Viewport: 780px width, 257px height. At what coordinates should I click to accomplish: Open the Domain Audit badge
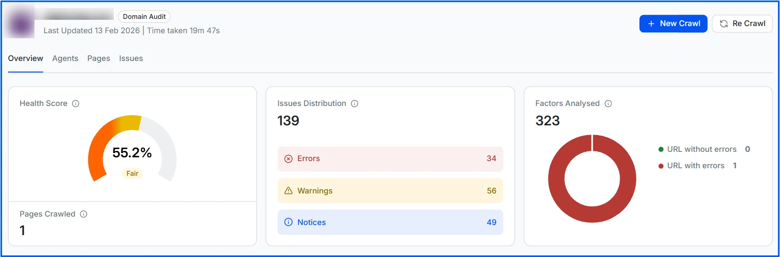coord(144,16)
